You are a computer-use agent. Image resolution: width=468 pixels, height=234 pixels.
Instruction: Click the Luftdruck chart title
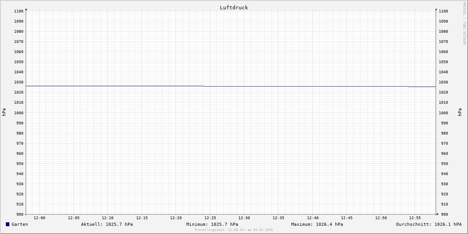point(234,7)
